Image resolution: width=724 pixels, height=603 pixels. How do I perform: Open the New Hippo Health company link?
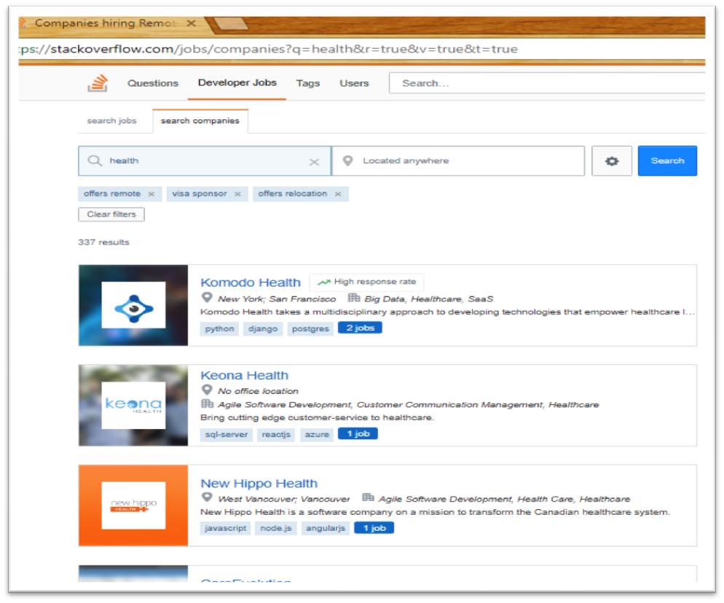click(259, 484)
